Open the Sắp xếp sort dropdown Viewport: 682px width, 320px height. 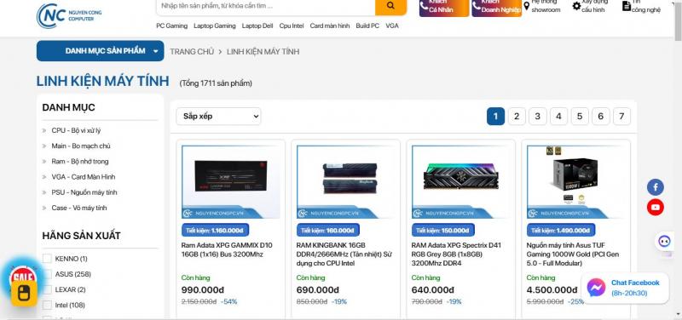[218, 117]
